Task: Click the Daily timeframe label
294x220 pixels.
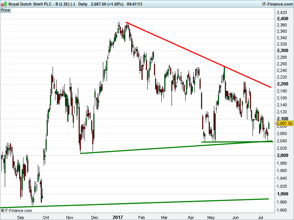Action: (83, 4)
